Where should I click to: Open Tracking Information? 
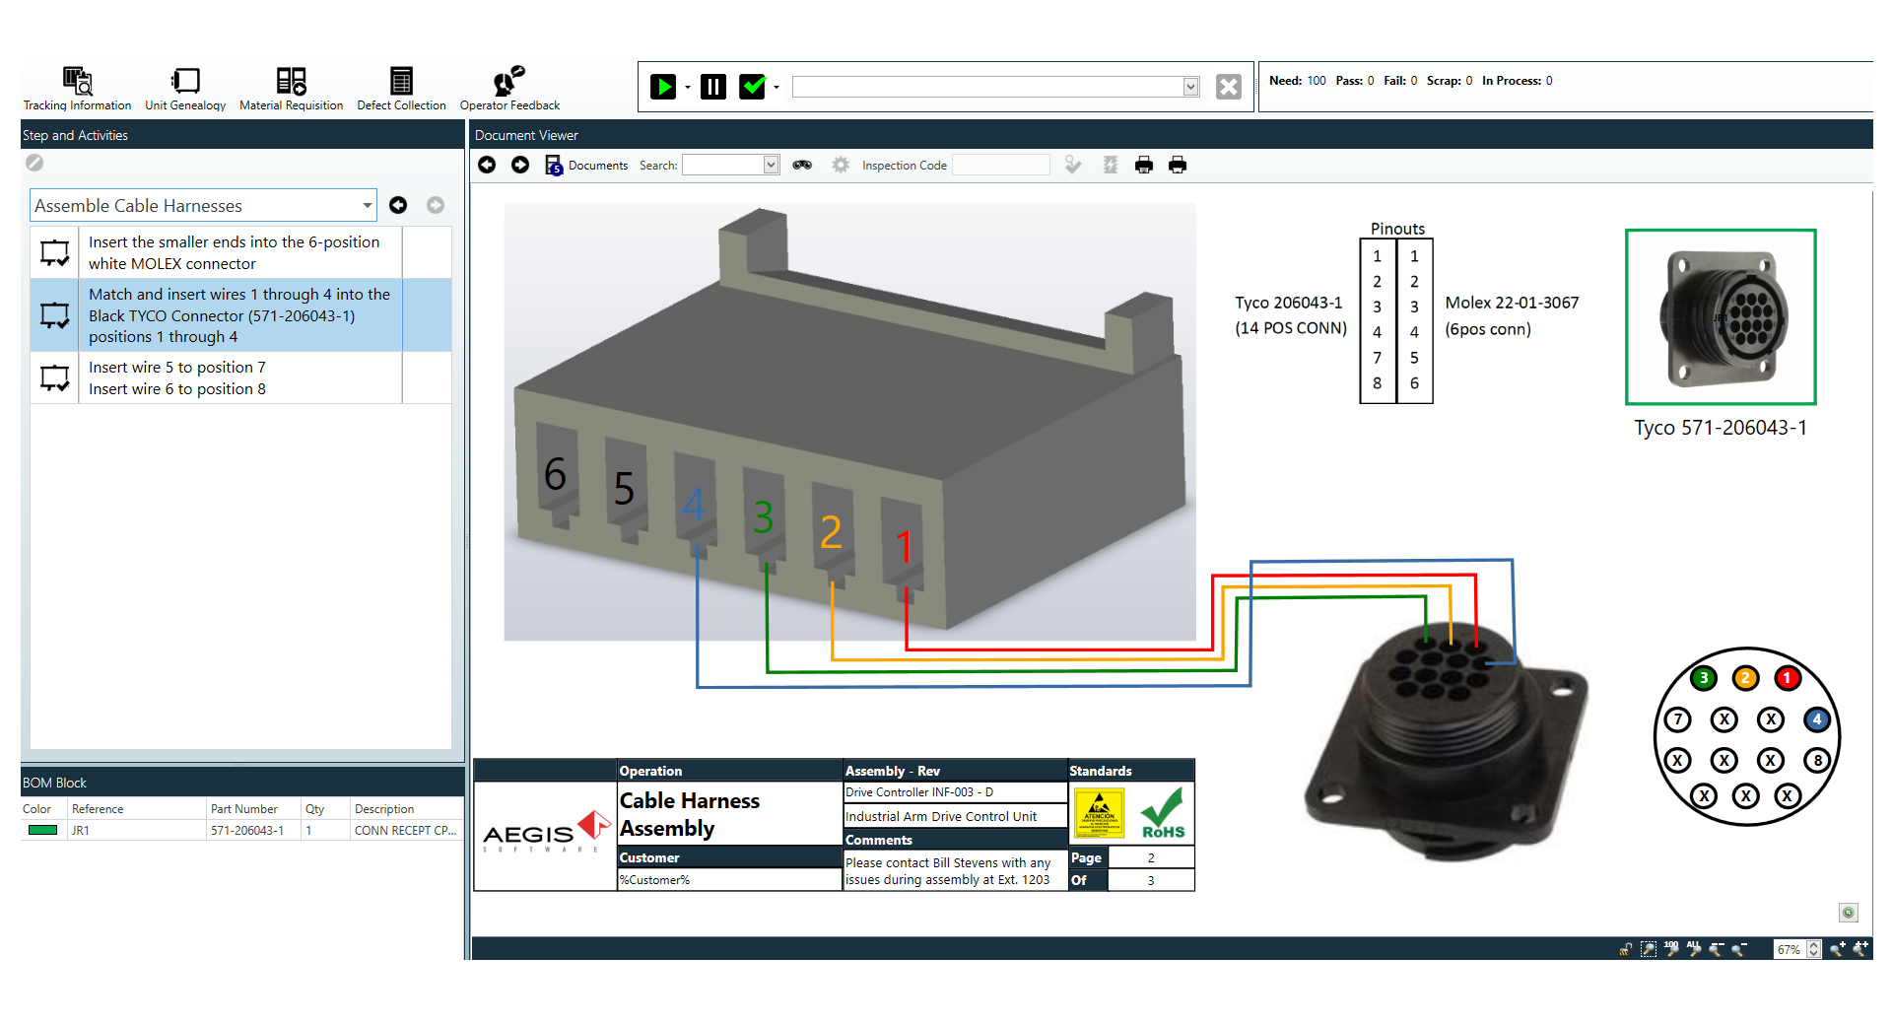77,89
